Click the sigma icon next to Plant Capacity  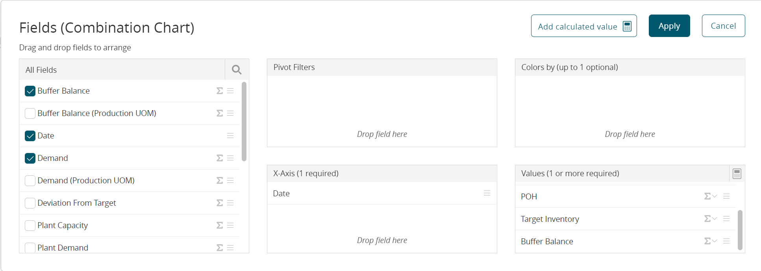pos(220,225)
